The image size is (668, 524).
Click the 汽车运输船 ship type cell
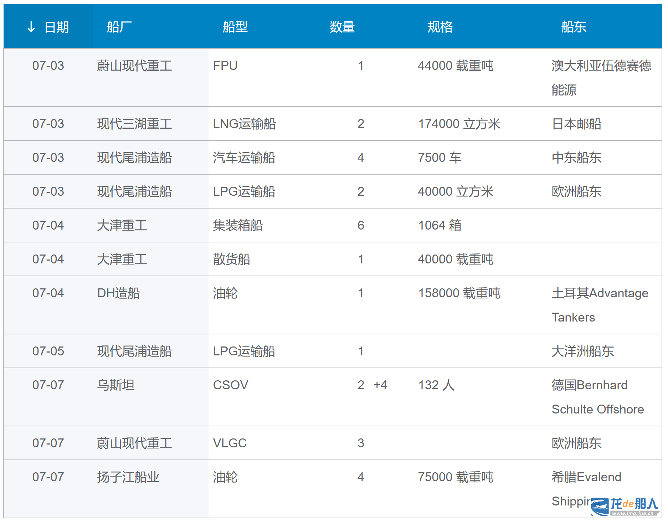(244, 158)
